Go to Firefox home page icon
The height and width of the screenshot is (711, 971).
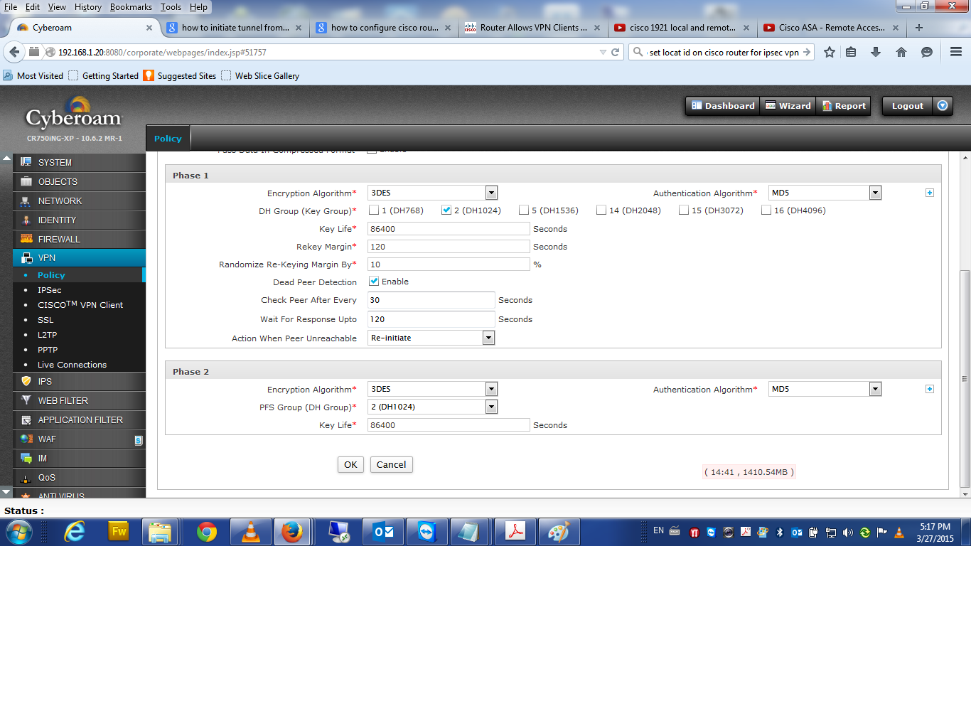pos(901,52)
